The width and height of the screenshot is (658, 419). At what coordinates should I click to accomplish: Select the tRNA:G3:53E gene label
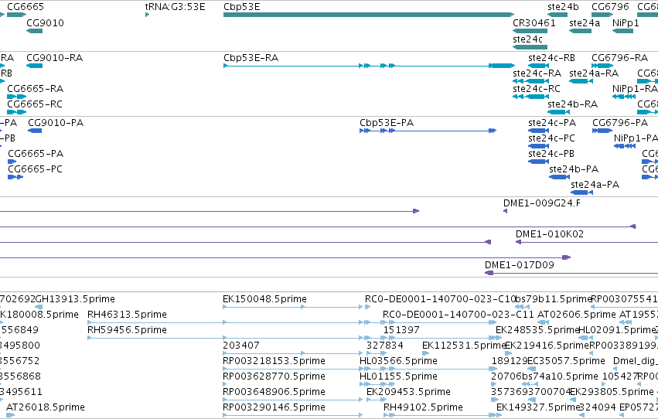point(175,7)
